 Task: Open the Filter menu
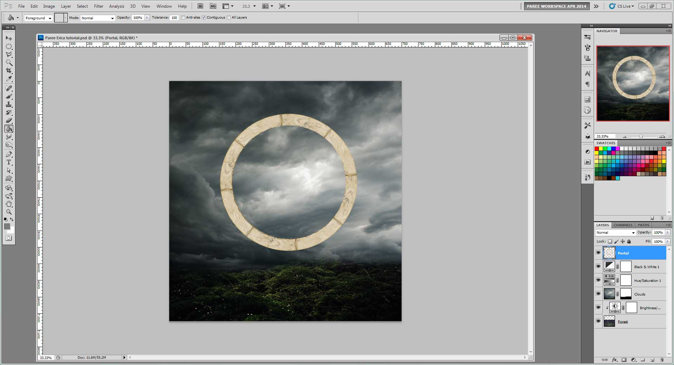99,6
